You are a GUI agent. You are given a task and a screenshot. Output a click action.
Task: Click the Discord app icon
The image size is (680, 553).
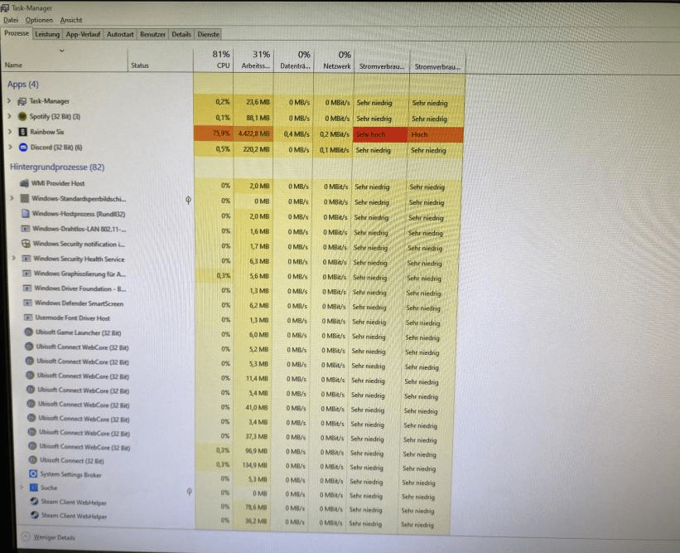[x=23, y=147]
